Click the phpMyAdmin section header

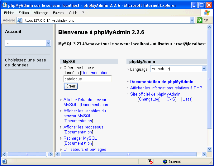(x=167, y=61)
